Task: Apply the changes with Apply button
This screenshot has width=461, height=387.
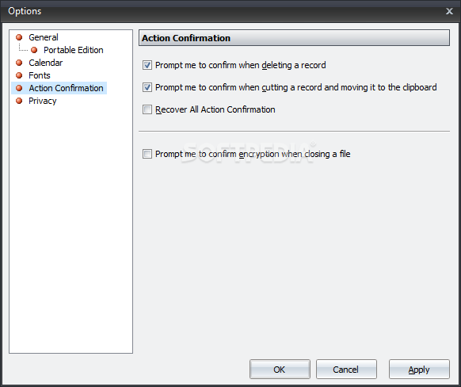Action: (419, 369)
